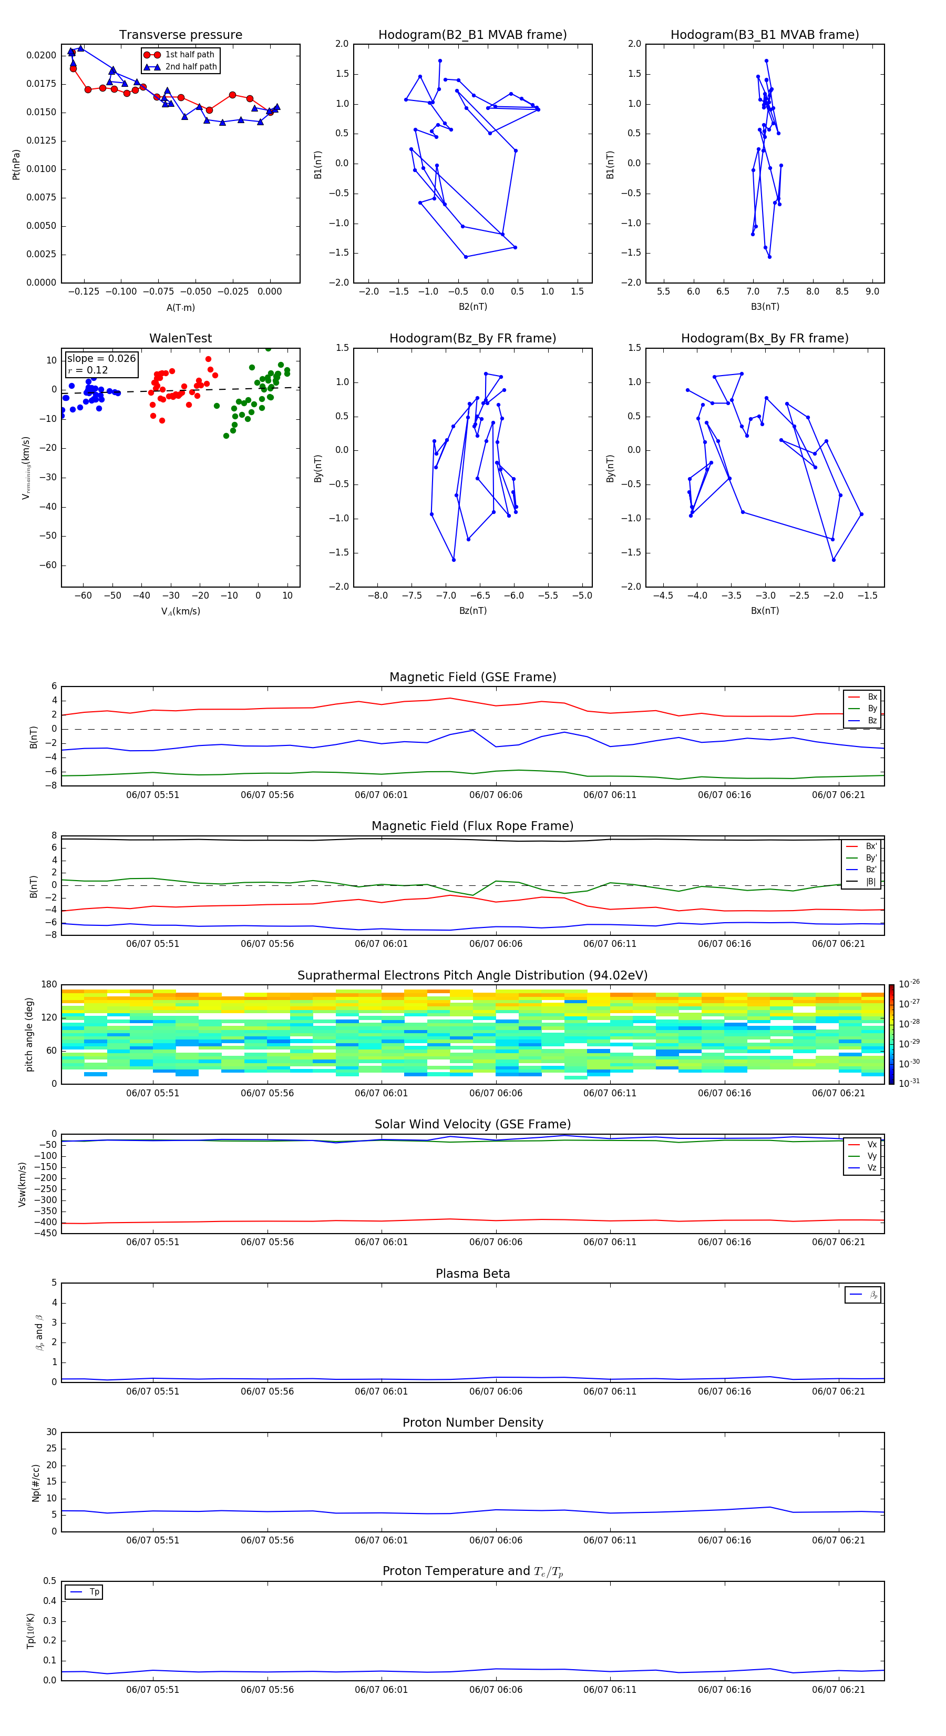
Task: Select the "2nd half path" legend entry
Action: (180, 67)
